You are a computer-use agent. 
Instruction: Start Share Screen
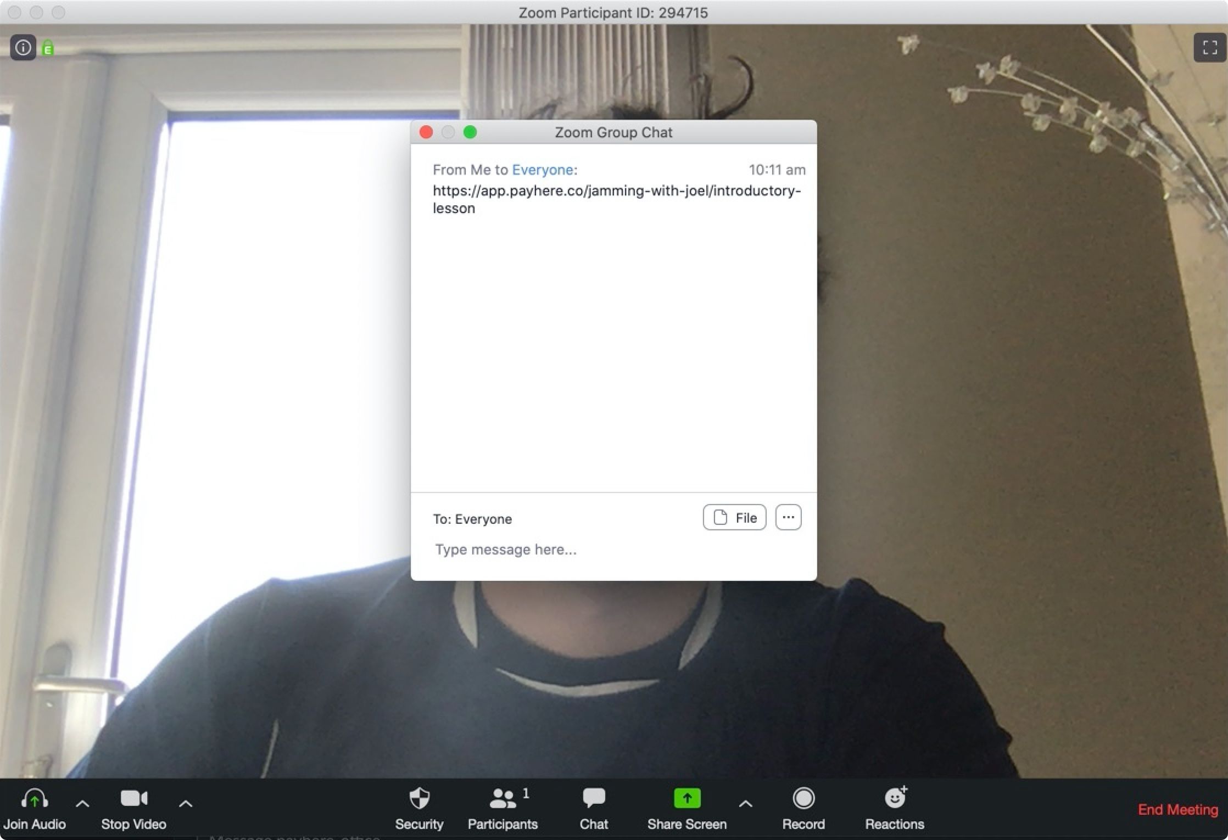pyautogui.click(x=686, y=808)
